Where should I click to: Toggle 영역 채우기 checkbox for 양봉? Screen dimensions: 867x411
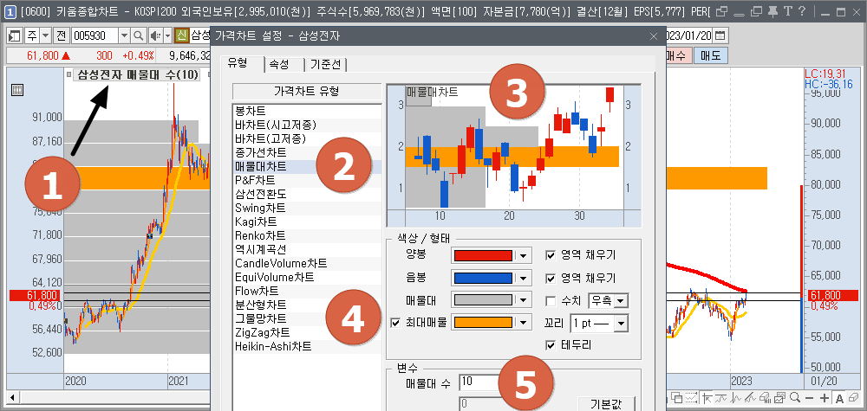tap(550, 255)
